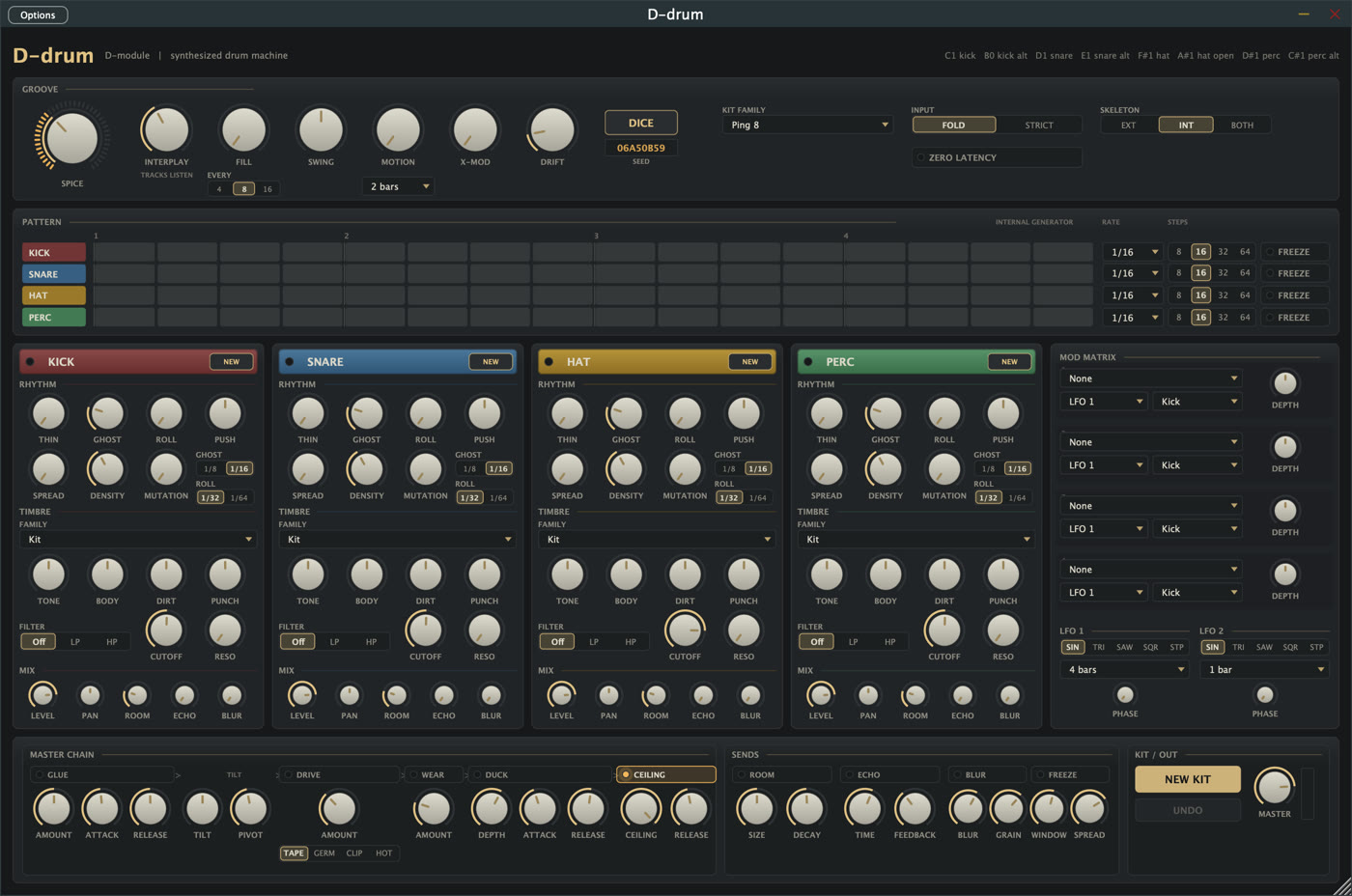This screenshot has height=896, width=1352.
Task: Select LP filter on the Kick
Action: click(x=75, y=641)
